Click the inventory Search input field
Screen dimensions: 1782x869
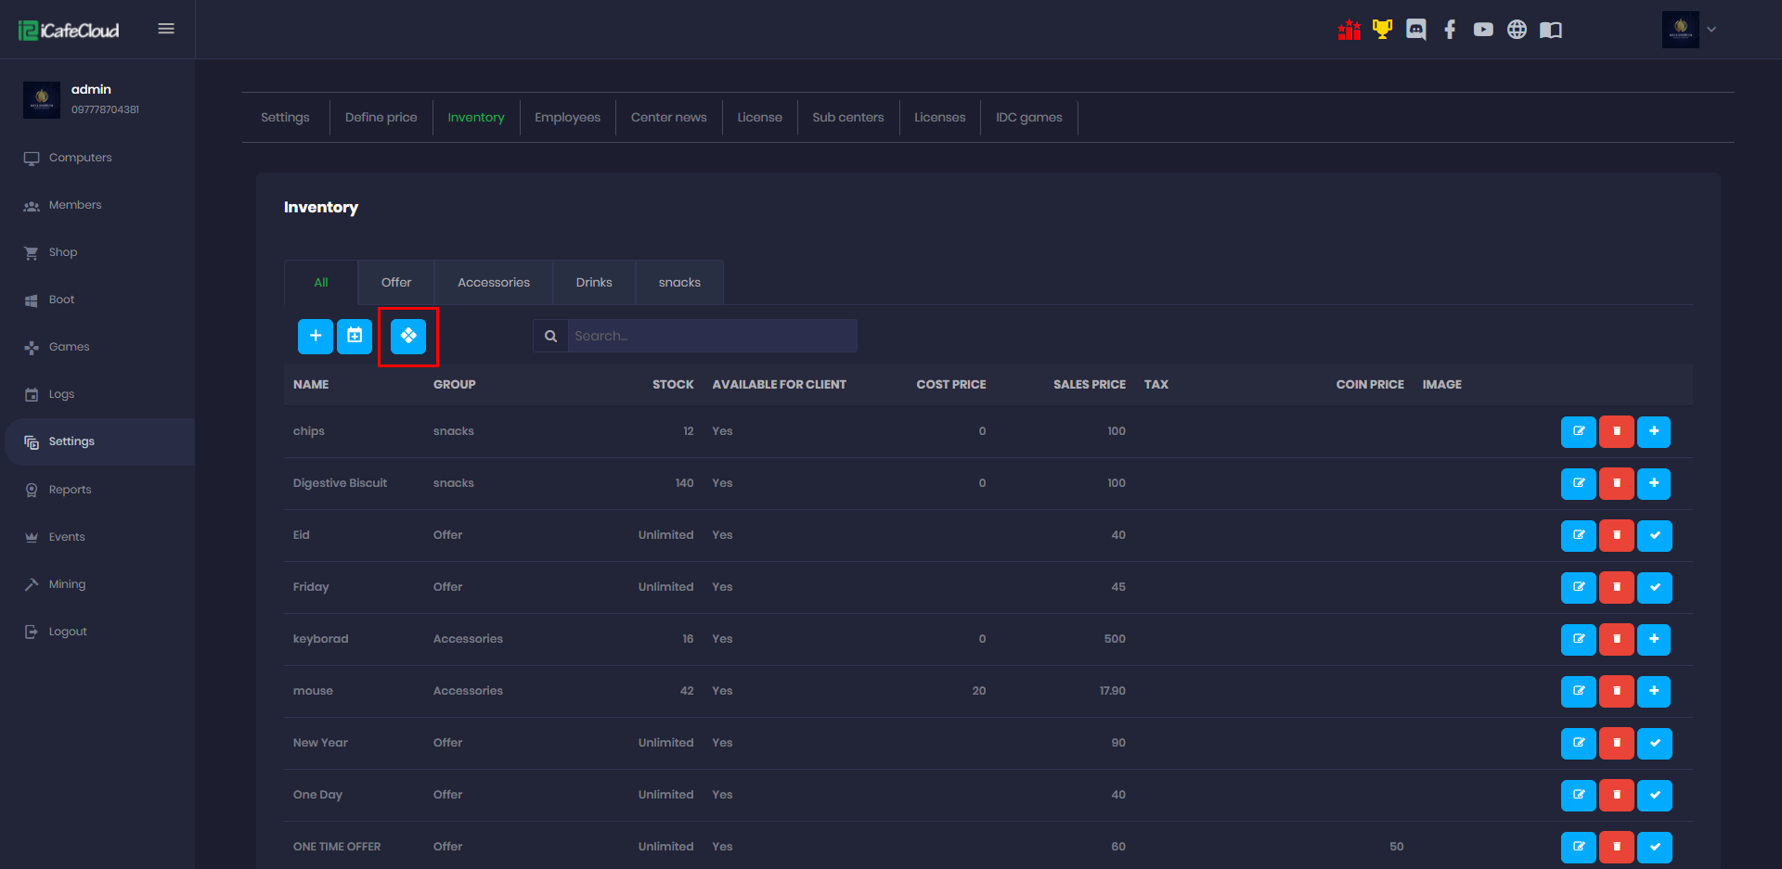click(x=711, y=336)
